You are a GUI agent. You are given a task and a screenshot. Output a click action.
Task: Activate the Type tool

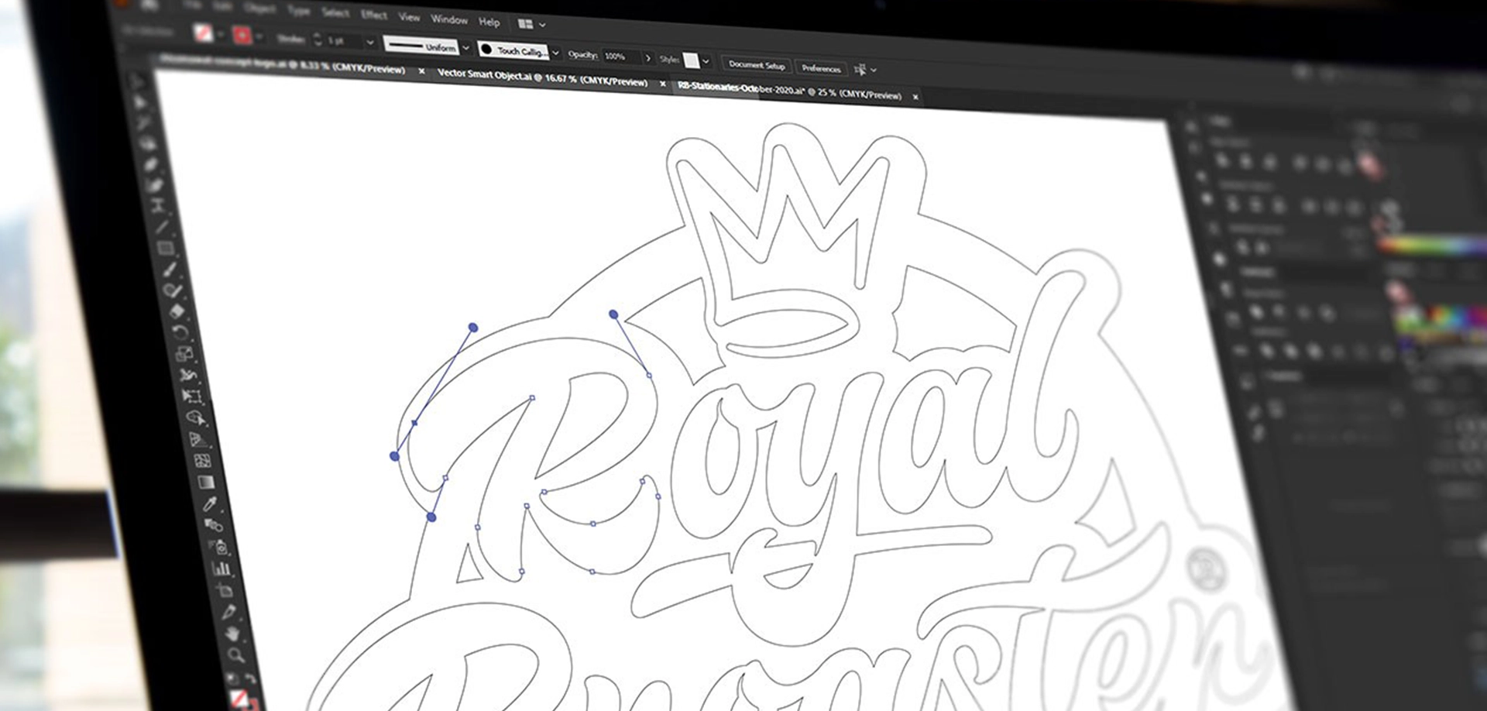(x=157, y=203)
